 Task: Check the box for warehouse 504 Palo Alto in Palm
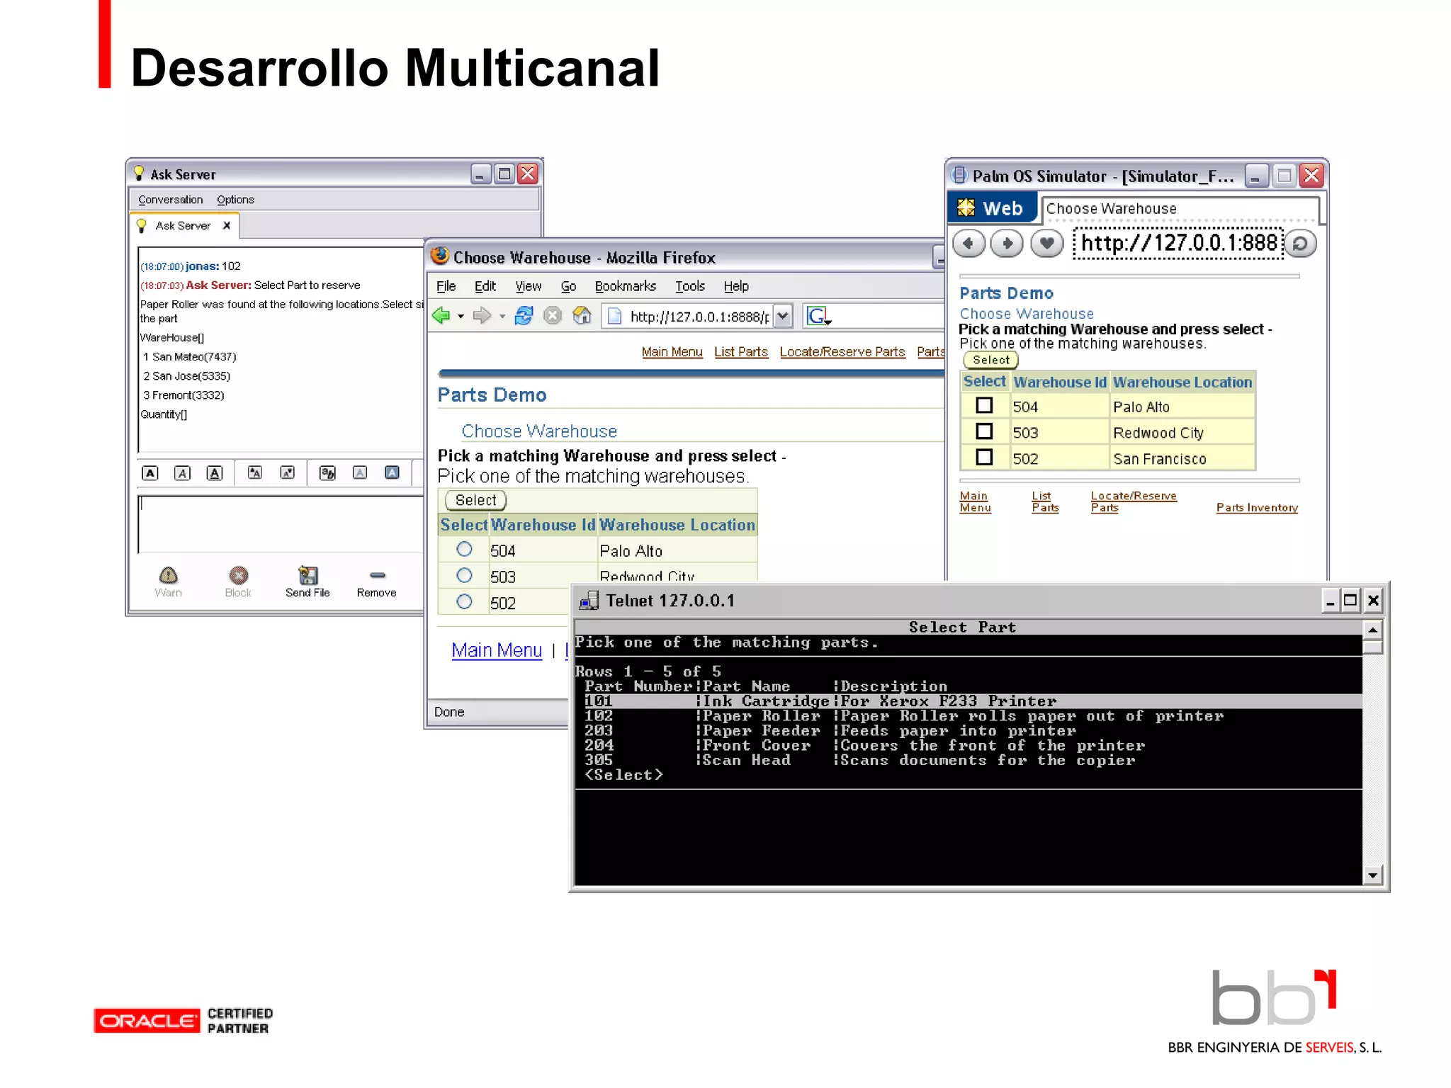984,405
